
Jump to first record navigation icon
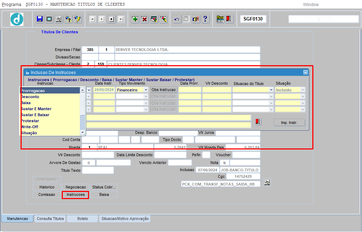point(92,19)
